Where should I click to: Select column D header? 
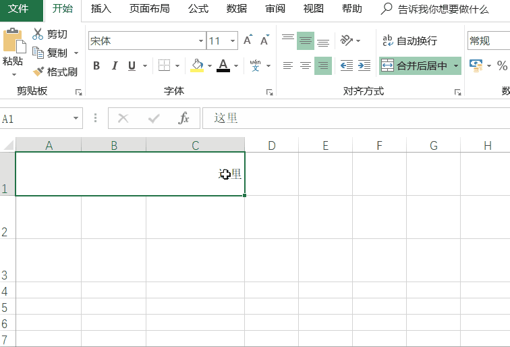tap(272, 145)
